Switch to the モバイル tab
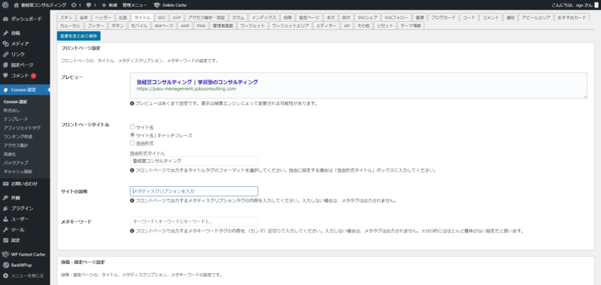This screenshot has height=285, width=601. coord(138,25)
